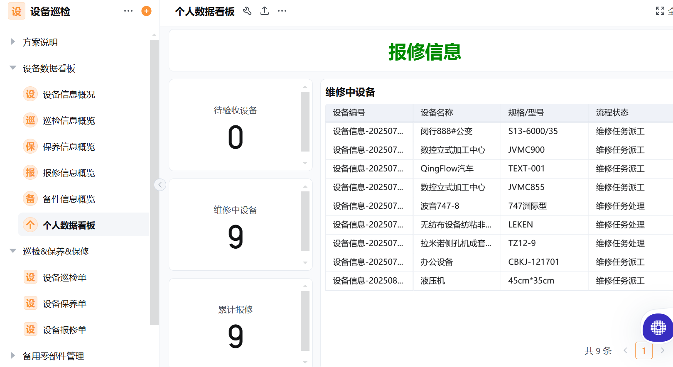Image resolution: width=673 pixels, height=367 pixels.
Task: Toggle fullscreen icon at top right
Action: tap(660, 11)
